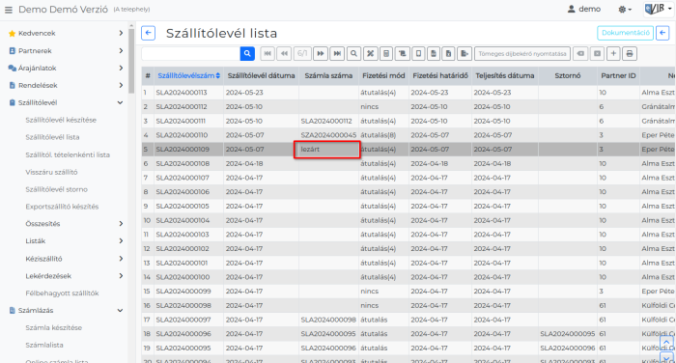The height and width of the screenshot is (363, 676).
Task: Open Szállítólevél lista menu item
Action: (52, 137)
